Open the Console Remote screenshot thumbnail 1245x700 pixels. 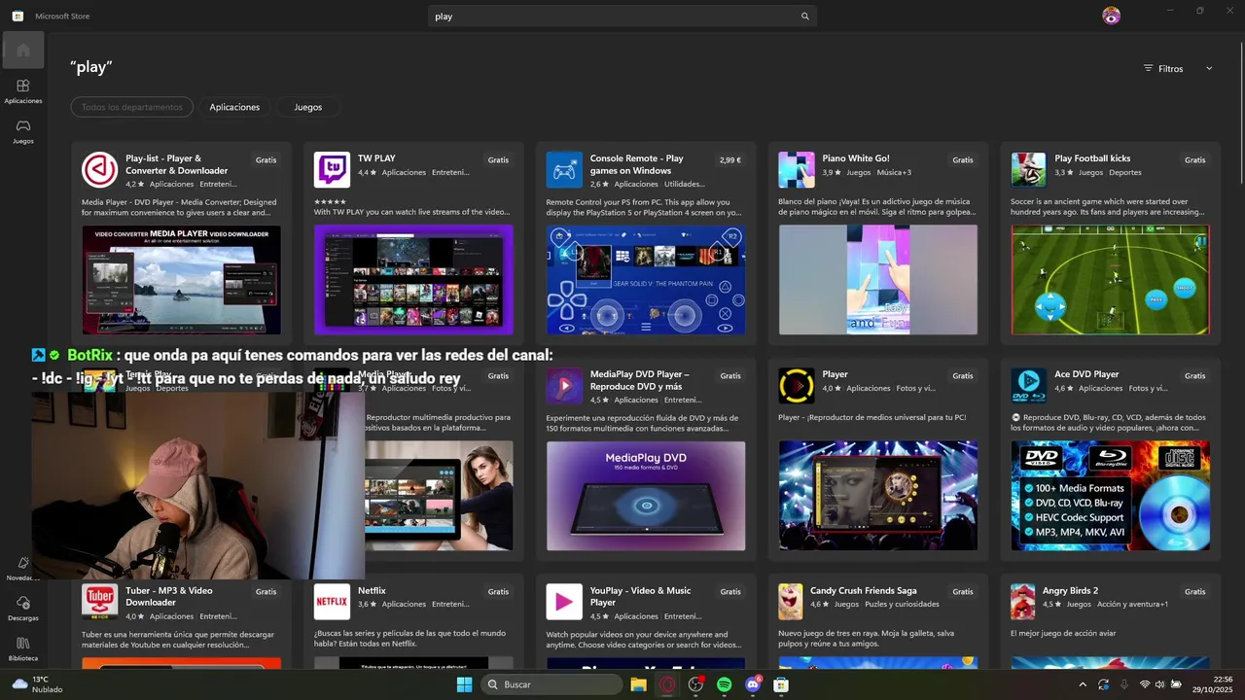[646, 280]
